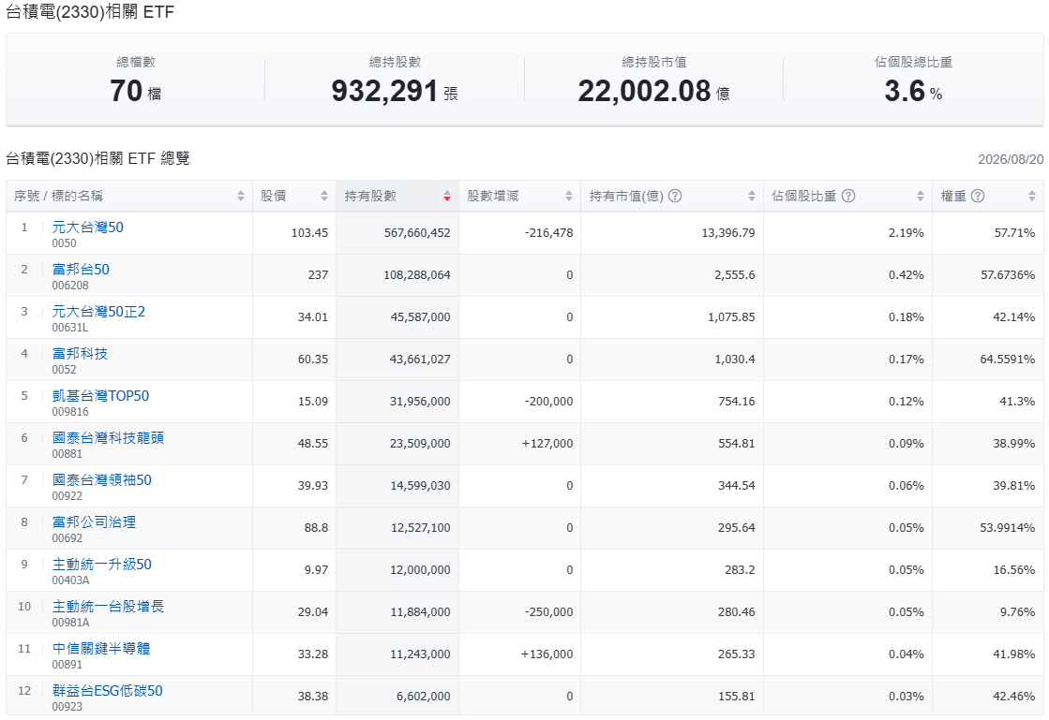Click the 台積電(2330)相關 ETF 總覽 heading

[x=97, y=158]
